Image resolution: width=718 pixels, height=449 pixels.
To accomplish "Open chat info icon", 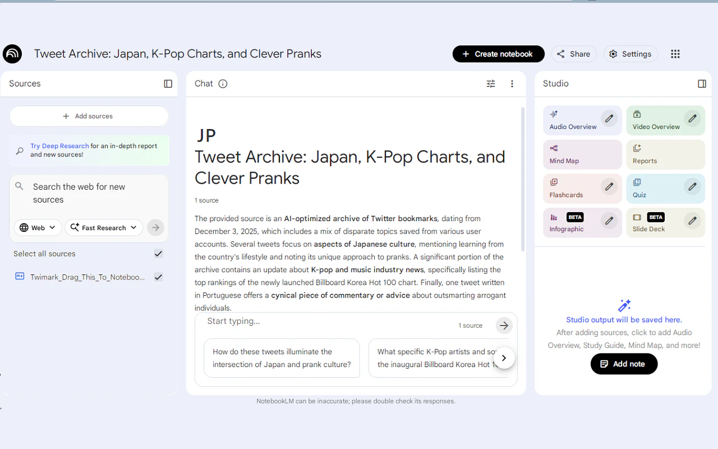I will (223, 84).
